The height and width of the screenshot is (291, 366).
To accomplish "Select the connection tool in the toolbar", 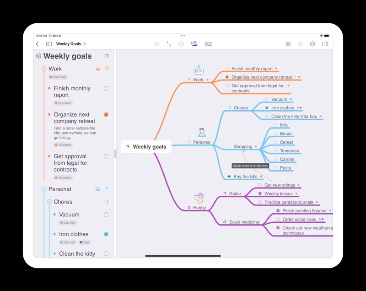I will point(169,43).
